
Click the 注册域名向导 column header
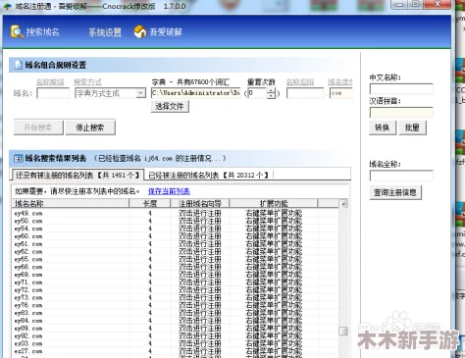click(200, 203)
